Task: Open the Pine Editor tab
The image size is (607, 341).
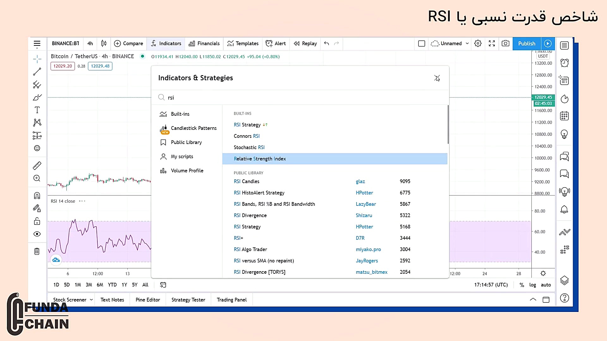Action: [148, 300]
